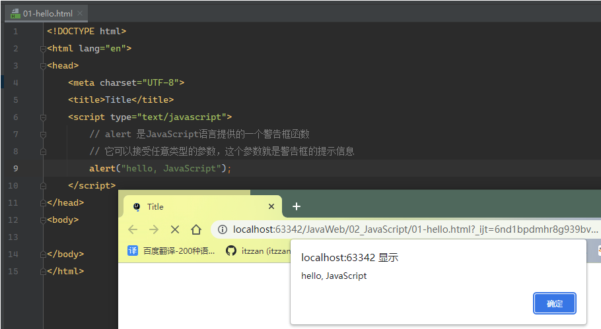Toggle fold marker at closing head tag
This screenshot has height=329, width=601.
click(44, 203)
